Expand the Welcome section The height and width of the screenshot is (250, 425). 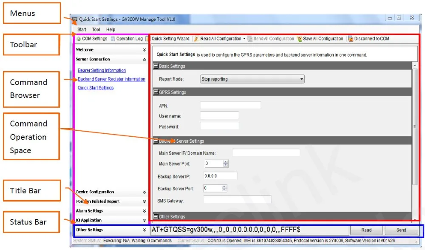click(144, 50)
